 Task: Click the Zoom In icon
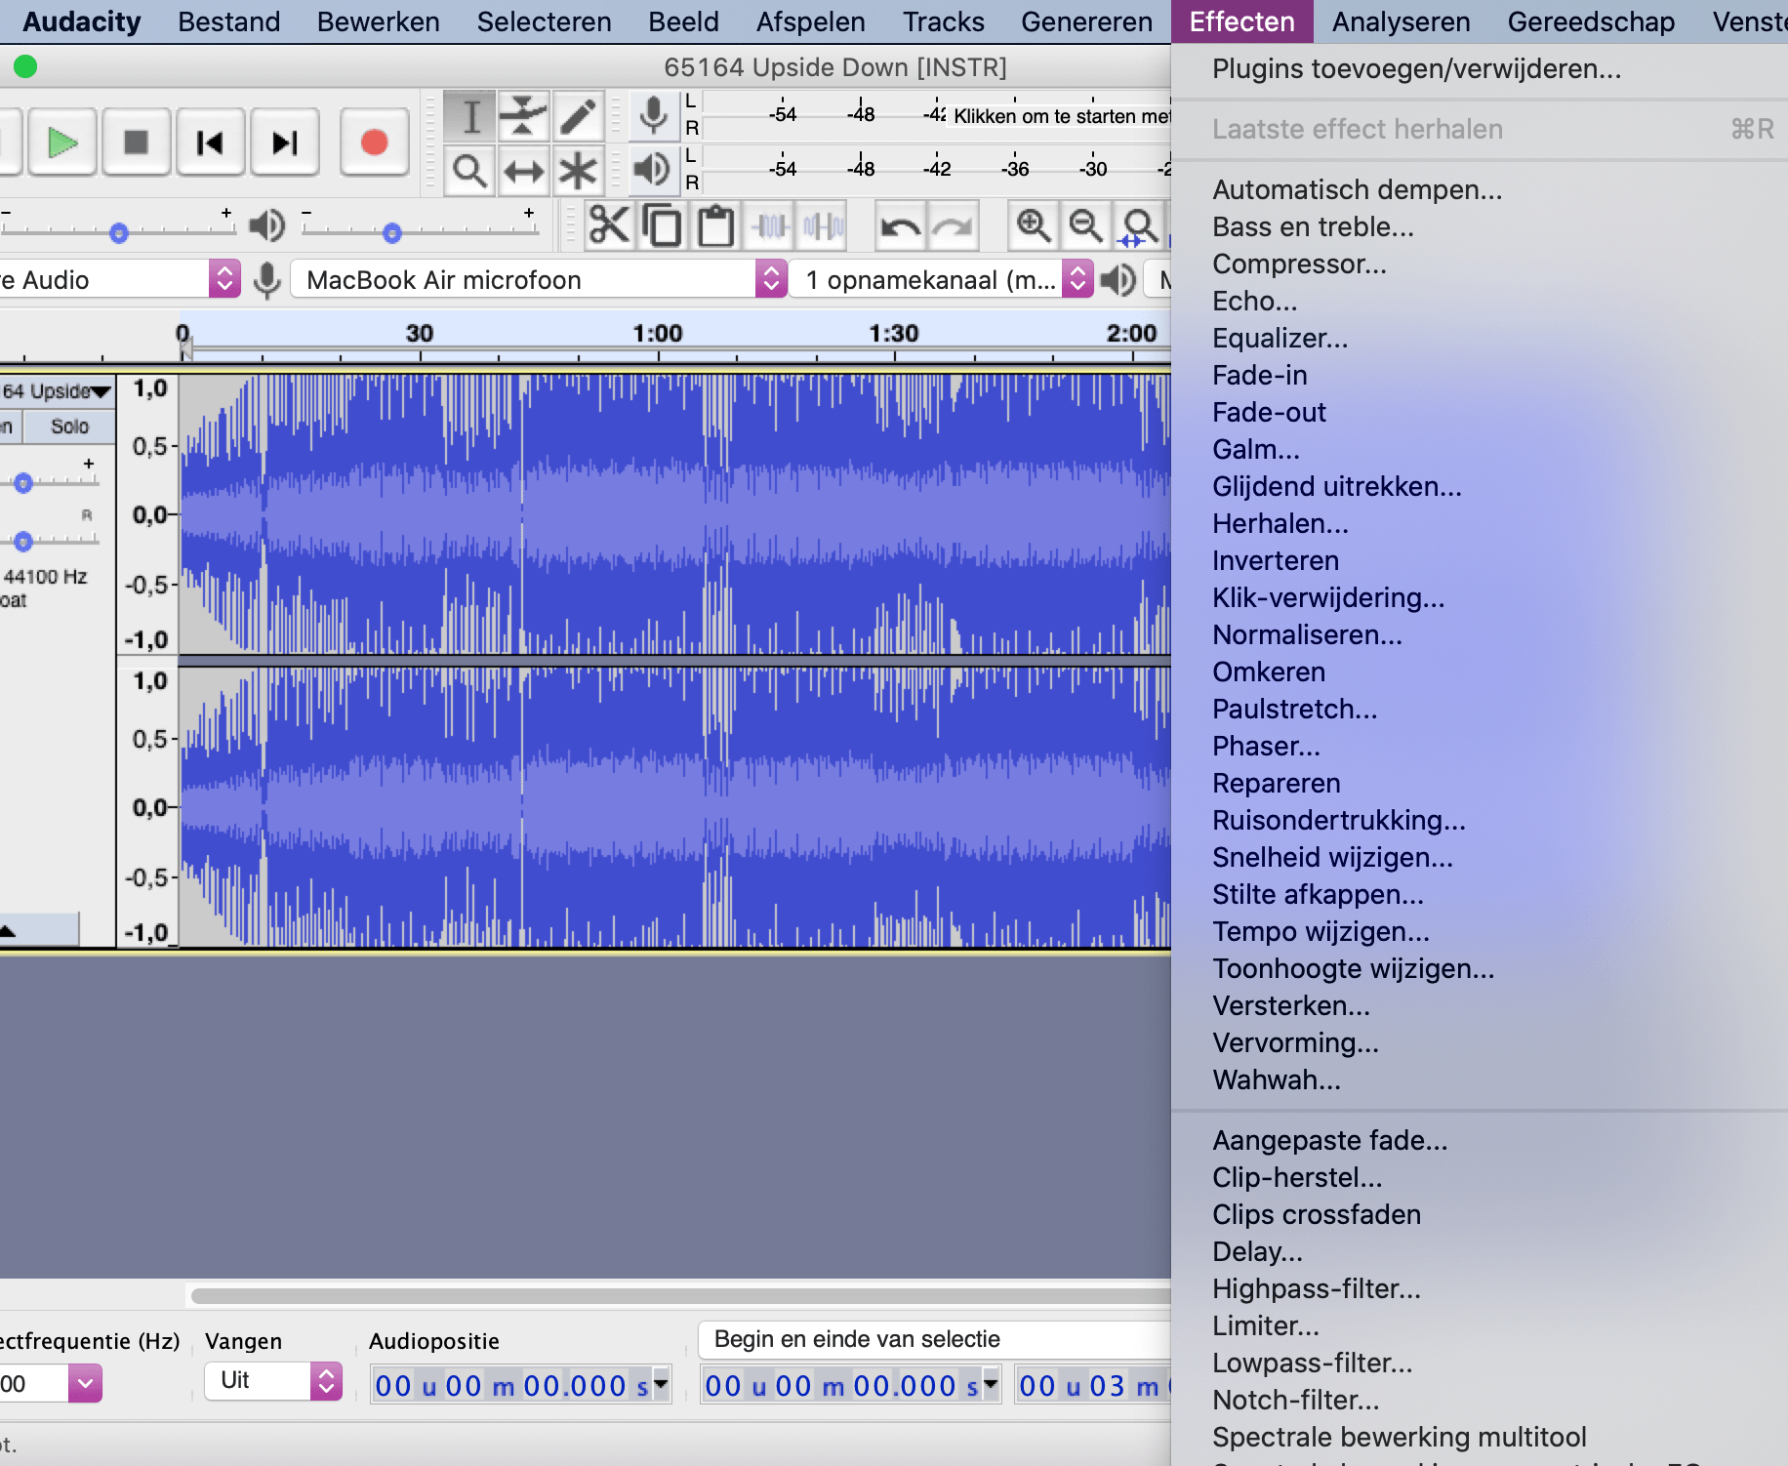[x=1033, y=225]
